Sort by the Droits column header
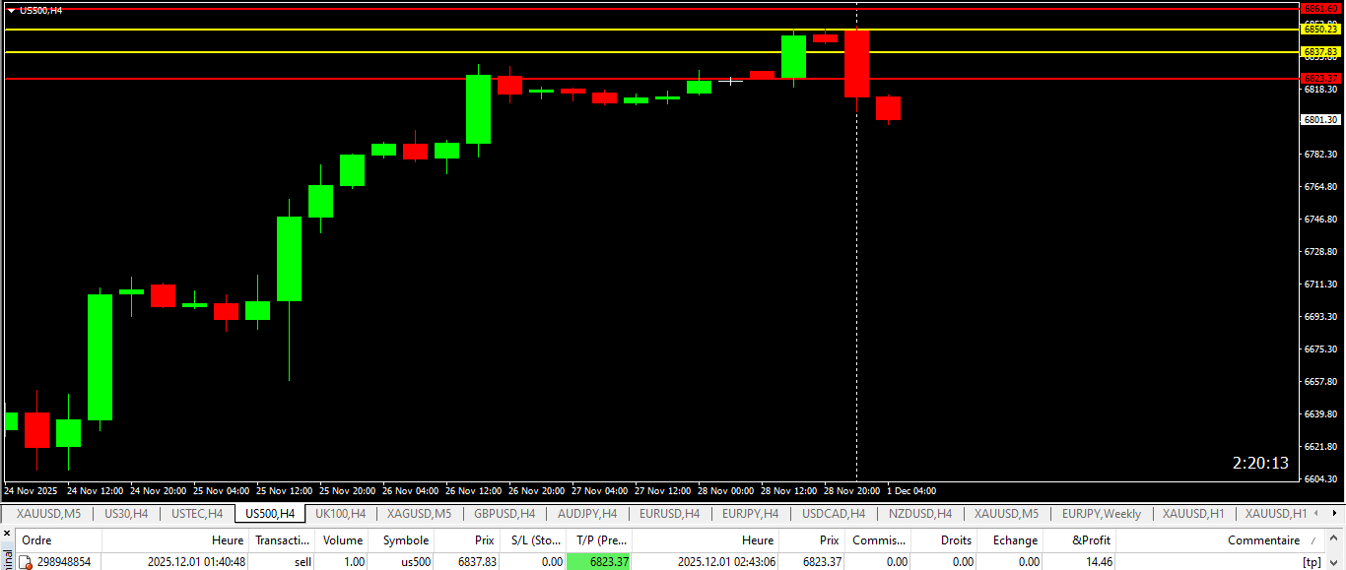Screen dimensions: 1346x570 tap(944, 540)
